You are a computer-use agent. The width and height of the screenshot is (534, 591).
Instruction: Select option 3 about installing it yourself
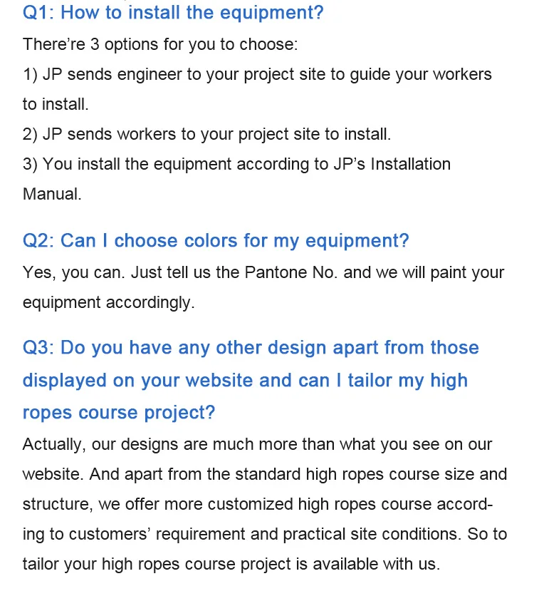(x=236, y=164)
